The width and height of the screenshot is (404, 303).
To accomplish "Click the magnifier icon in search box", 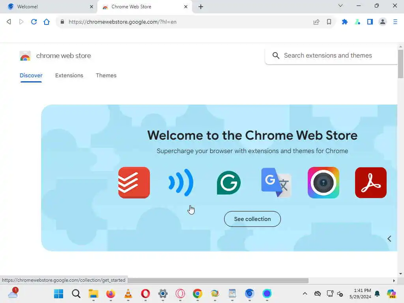I will coord(276,55).
